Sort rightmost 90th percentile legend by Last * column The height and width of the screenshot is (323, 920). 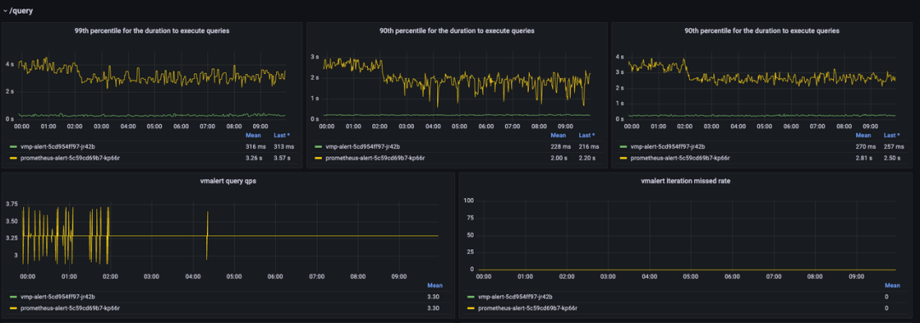click(x=892, y=135)
